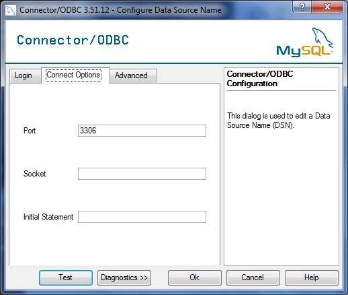Open Help from the bottom button row
Viewport: 348px width, 295px height.
tap(312, 277)
